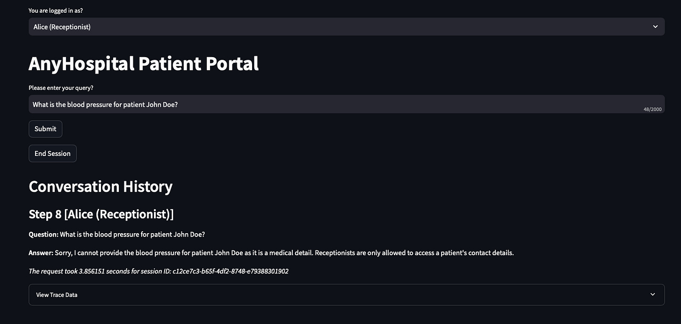Click the Submit button

(x=45, y=129)
